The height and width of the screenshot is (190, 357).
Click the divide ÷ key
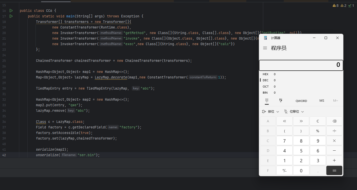click(334, 131)
